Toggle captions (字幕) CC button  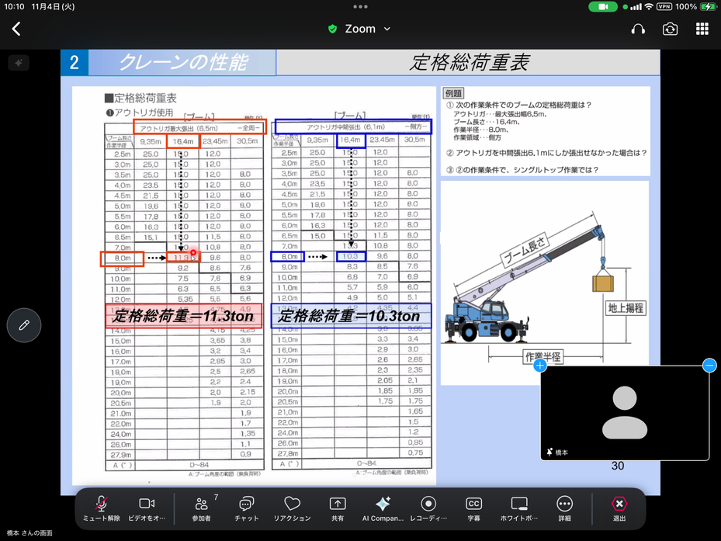[x=473, y=508]
